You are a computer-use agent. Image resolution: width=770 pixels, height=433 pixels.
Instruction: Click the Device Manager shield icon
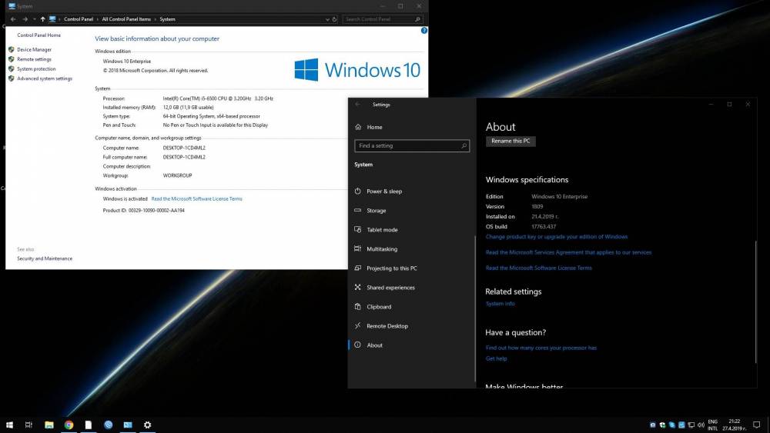point(12,49)
